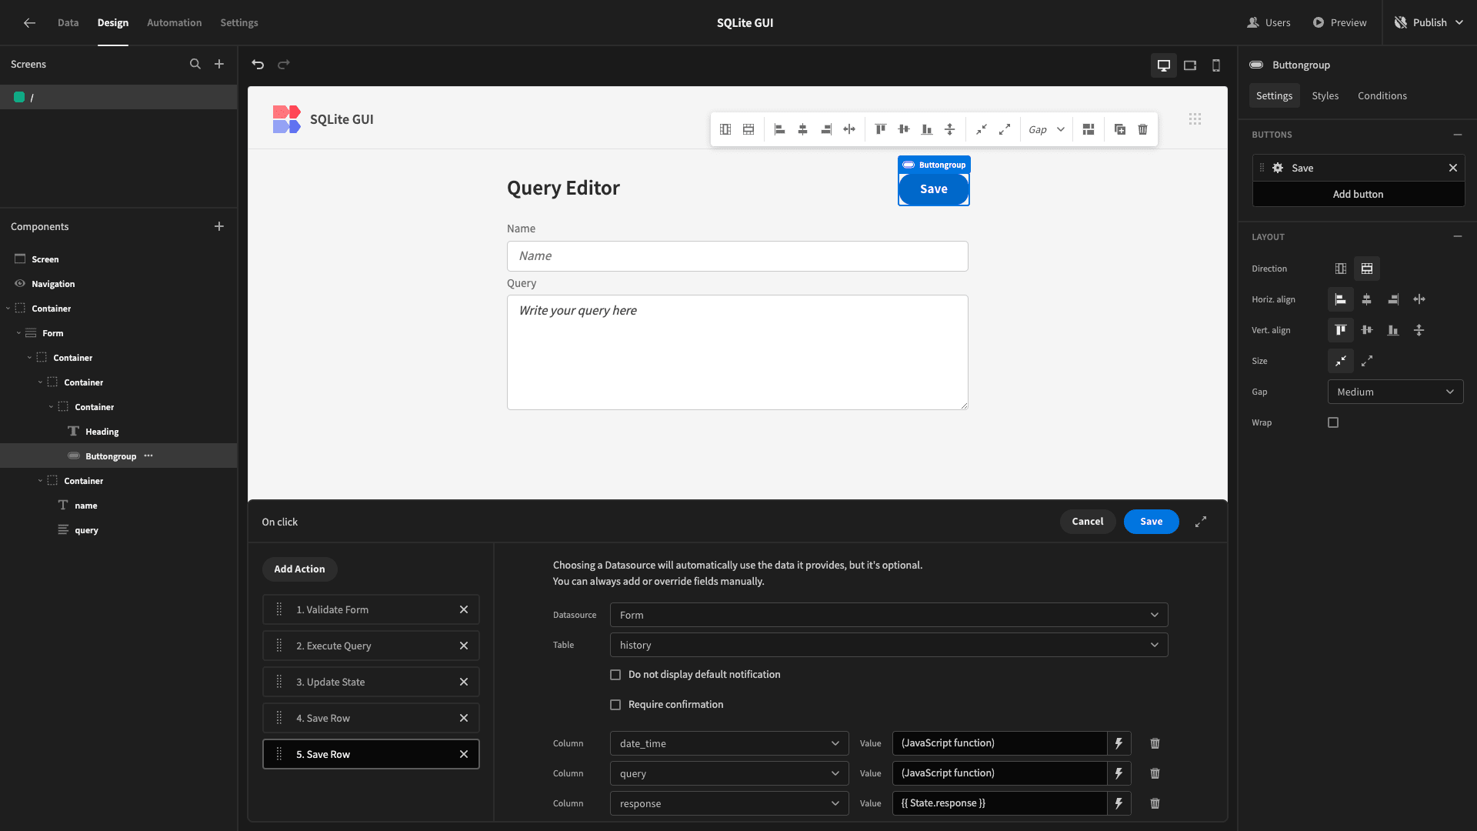Click the Cancel button in drawer

tap(1088, 522)
